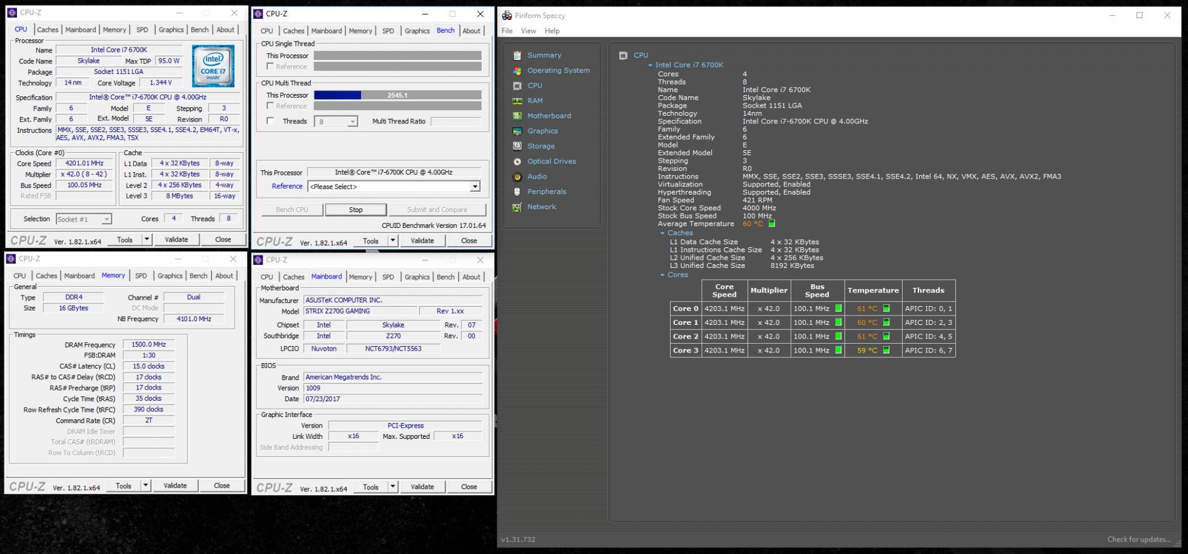This screenshot has height=554, width=1188.
Task: Click Core 2 row header in cores table
Action: click(686, 336)
